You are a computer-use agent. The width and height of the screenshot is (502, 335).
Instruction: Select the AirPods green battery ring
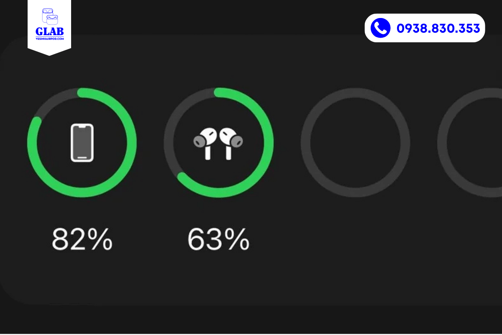218,142
